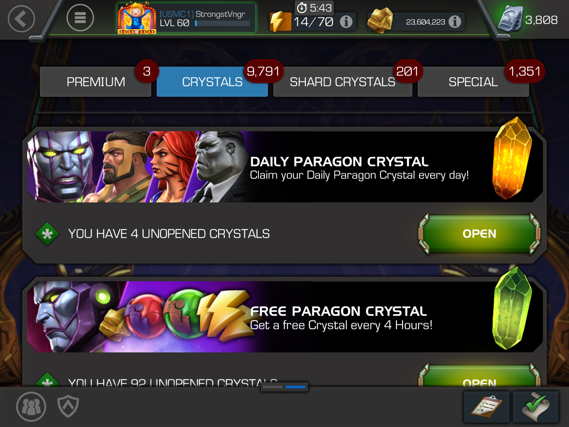Open the units counter showing 3,808
This screenshot has height=427, width=569.
click(528, 20)
